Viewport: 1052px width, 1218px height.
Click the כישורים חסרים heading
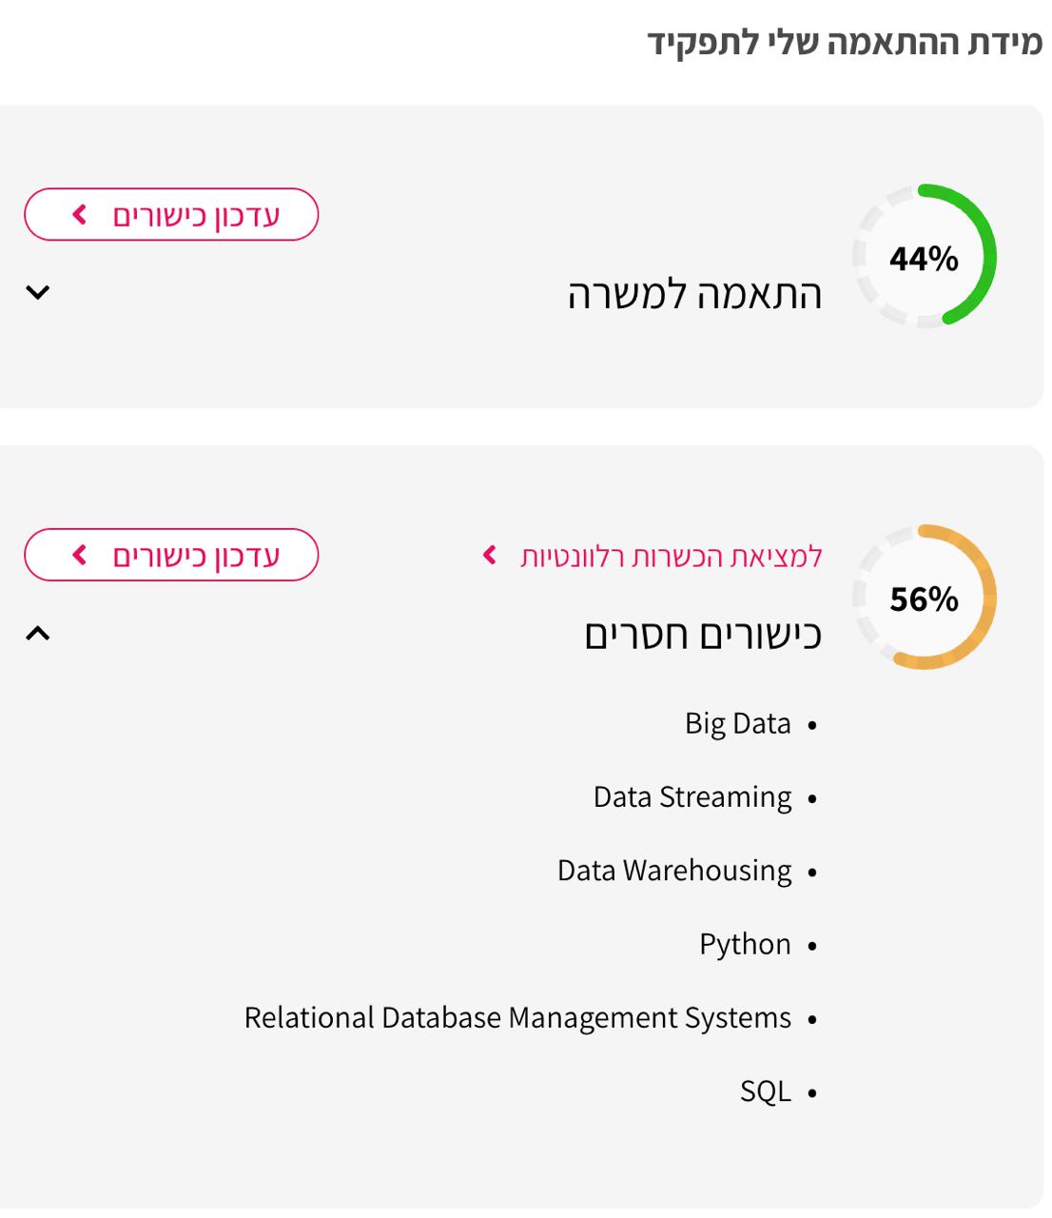point(702,634)
